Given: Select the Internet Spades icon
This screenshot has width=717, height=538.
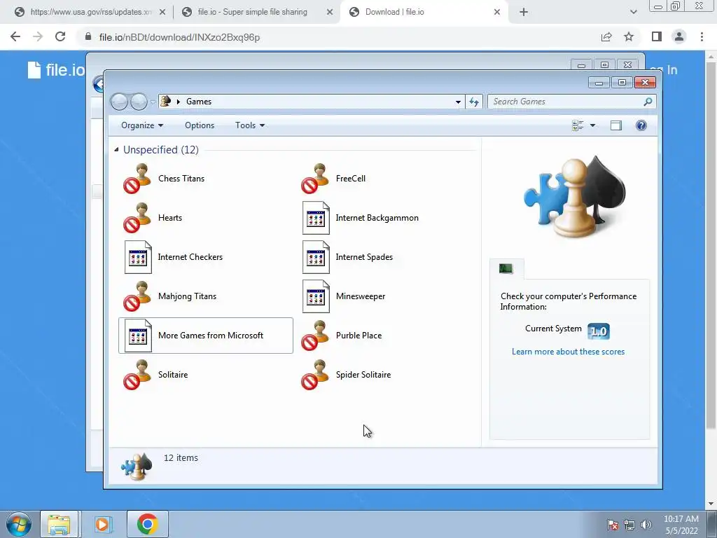Looking at the screenshot, I should point(316,257).
